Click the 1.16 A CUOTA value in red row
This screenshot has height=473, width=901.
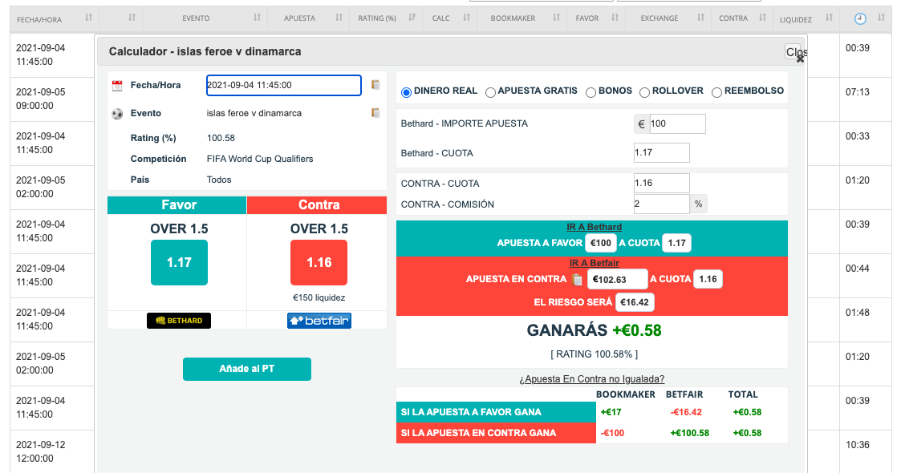[708, 279]
